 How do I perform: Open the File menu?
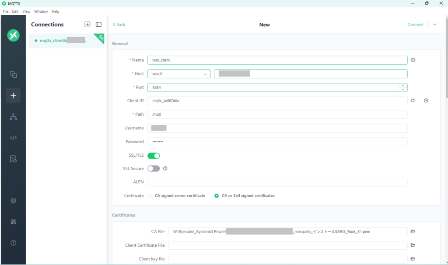pos(6,11)
